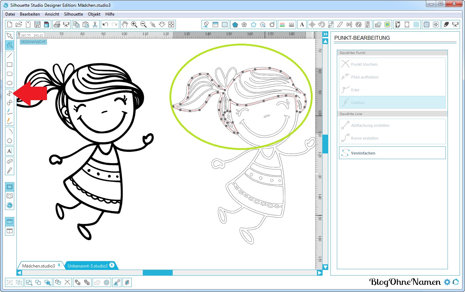Open the Trace window icon

[x=387, y=25]
